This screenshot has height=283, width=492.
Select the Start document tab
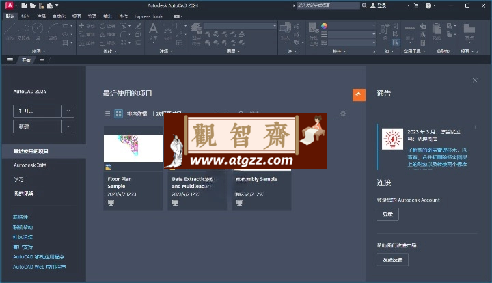coord(26,60)
